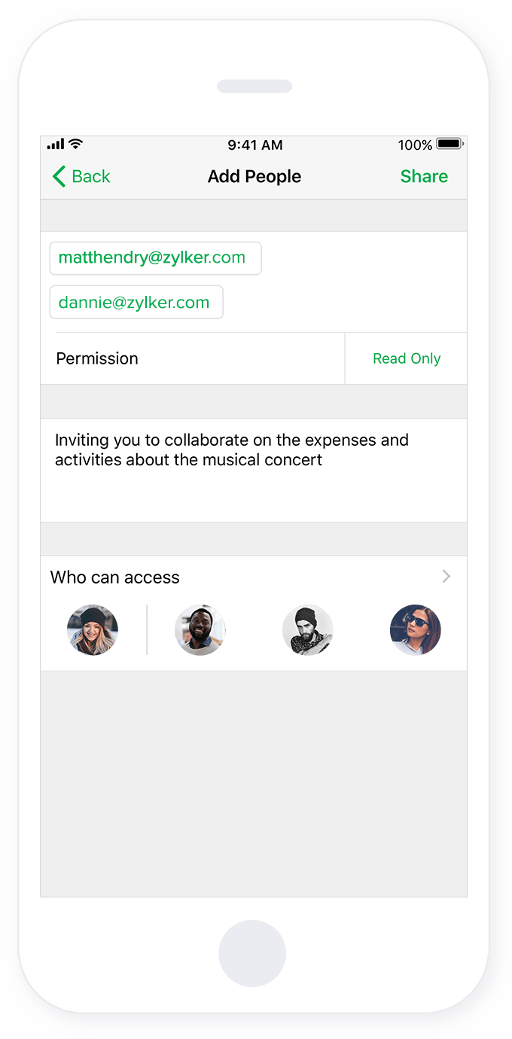Select the matthendry@zylker.com email chip
The height and width of the screenshot is (1039, 512).
pyautogui.click(x=155, y=258)
